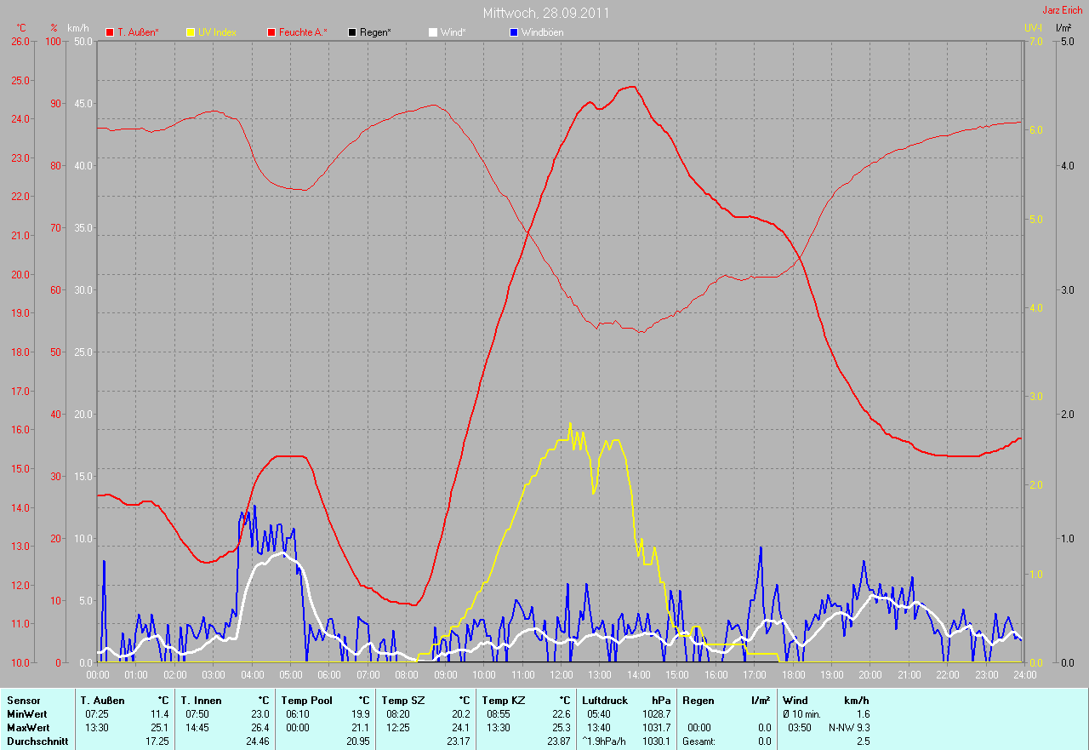This screenshot has height=750, width=1089.
Task: Click the T. Außen minimum value '11.4'
Action: pos(160,713)
